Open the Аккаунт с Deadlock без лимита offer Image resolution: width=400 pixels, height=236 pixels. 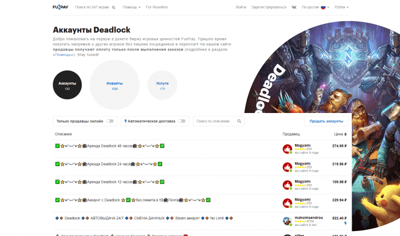(x=133, y=200)
